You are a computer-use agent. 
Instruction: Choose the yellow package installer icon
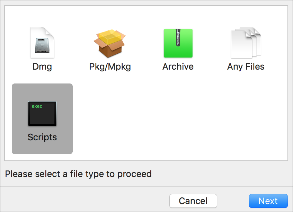110,42
